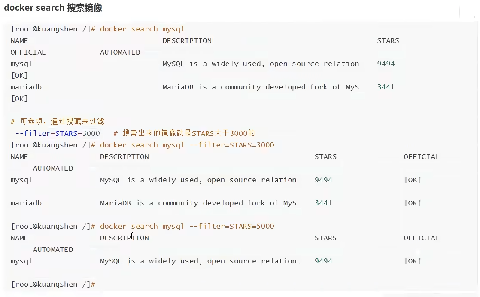The image size is (480, 297).
Task: Click the standalone --filter=STARS=3000 option below the comment
Action: coord(58,133)
